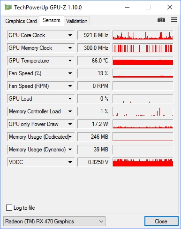Expand the VDDC sensor dropdown

[x=70, y=162]
